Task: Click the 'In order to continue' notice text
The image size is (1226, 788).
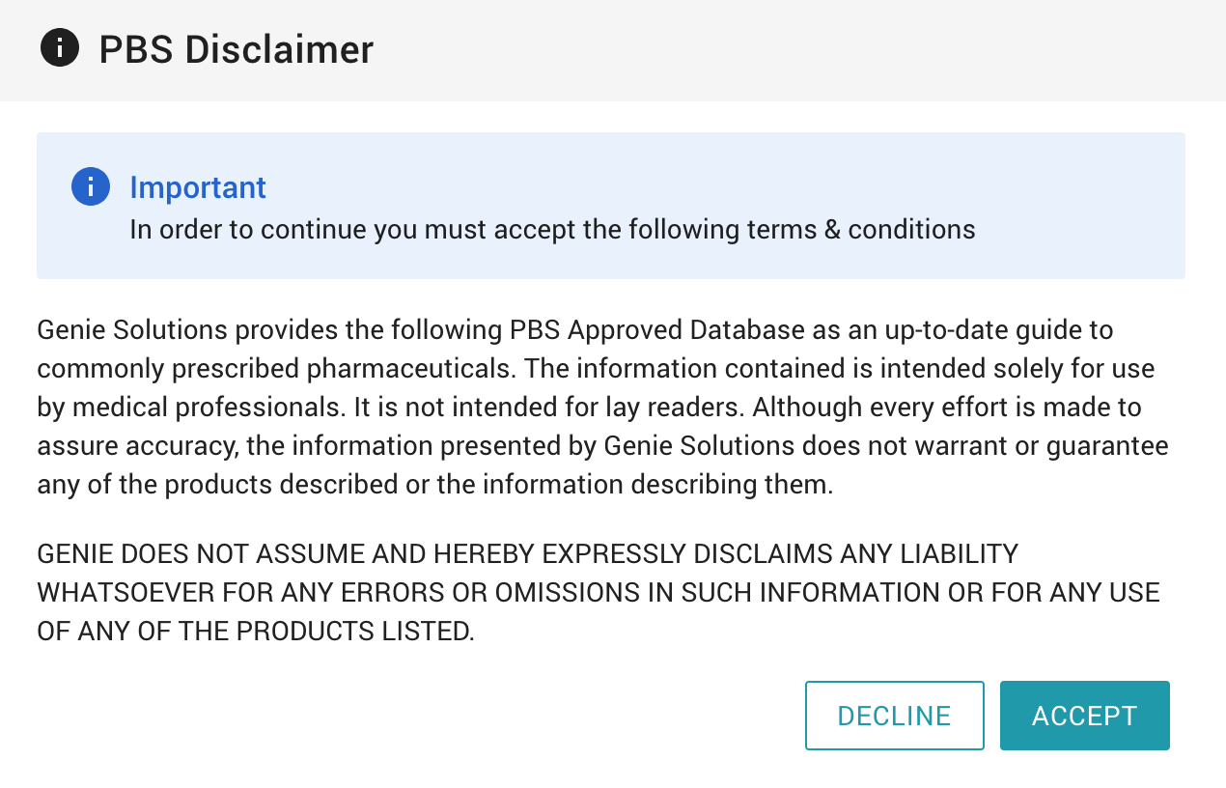Action: (552, 230)
